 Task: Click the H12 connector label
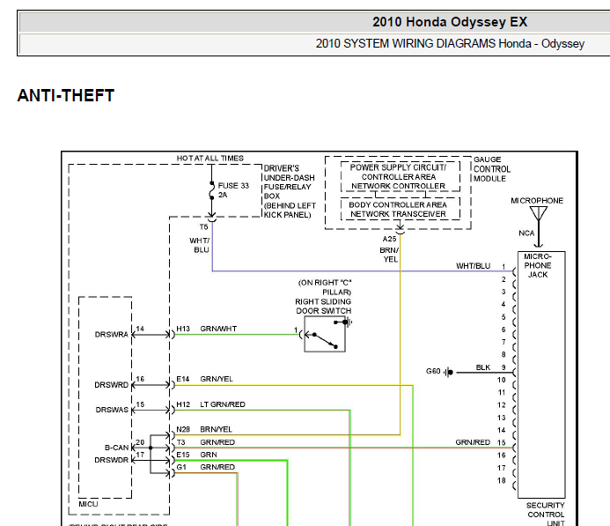point(183,404)
